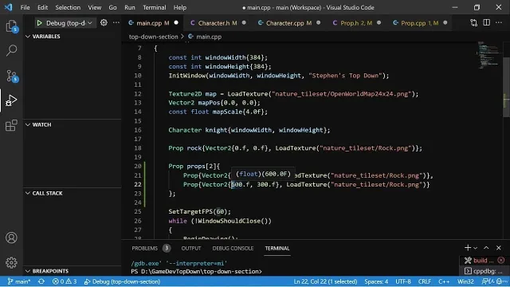The width and height of the screenshot is (510, 287).
Task: Open notifications bell in status bar
Action: 500,281
